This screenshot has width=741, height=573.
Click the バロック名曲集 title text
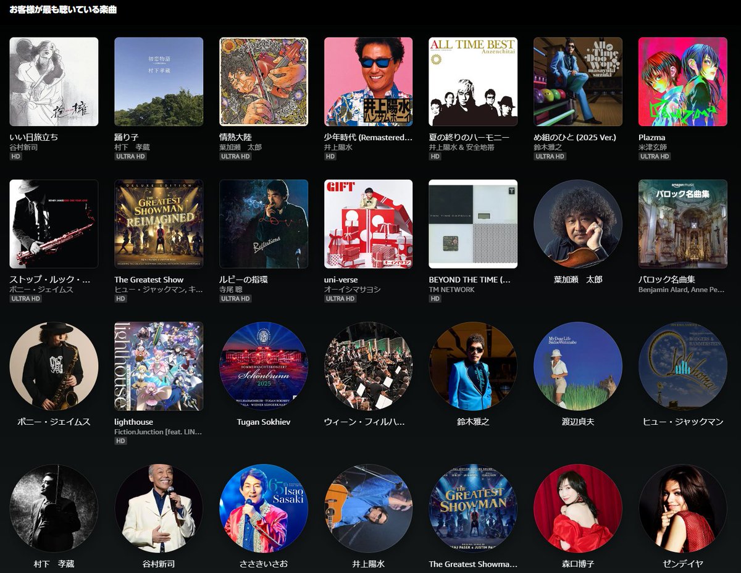[667, 280]
